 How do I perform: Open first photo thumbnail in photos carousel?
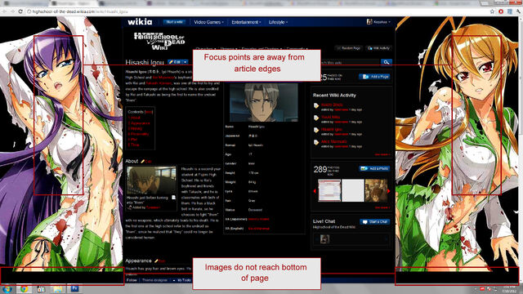pyautogui.click(x=329, y=190)
